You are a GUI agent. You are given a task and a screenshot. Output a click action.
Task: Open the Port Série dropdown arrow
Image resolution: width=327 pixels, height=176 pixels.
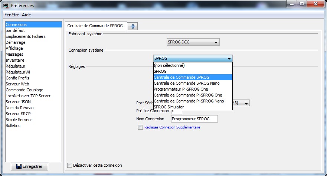pyautogui.click(x=246, y=103)
